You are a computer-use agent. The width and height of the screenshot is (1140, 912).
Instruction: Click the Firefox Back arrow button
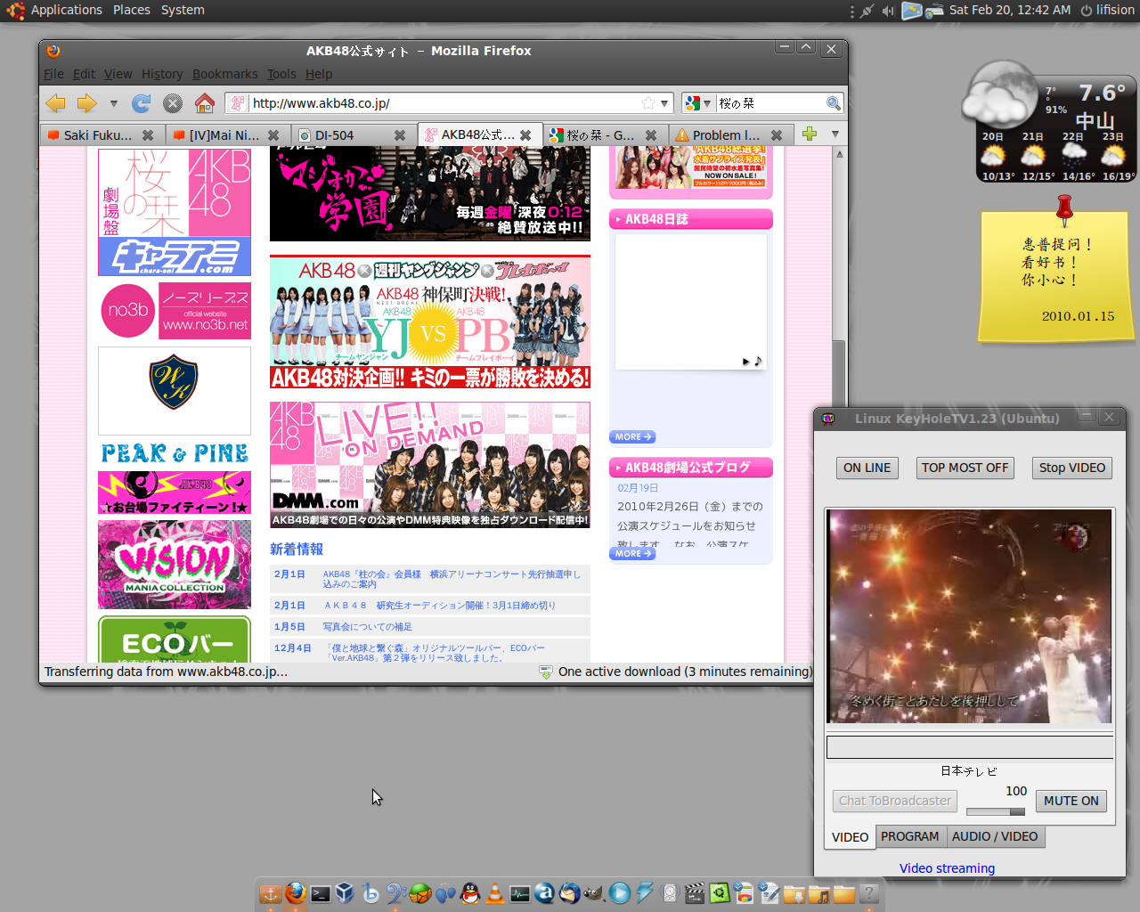click(55, 103)
